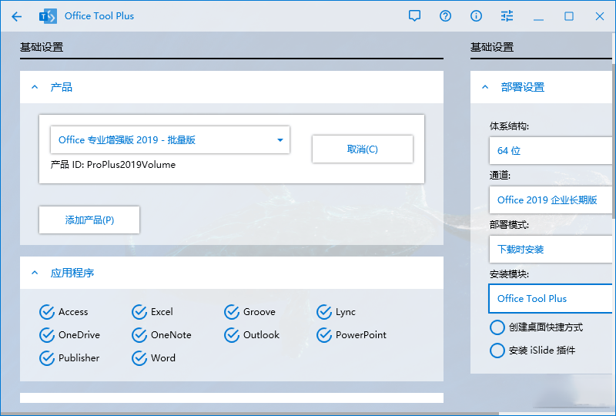Click the Office Tool Plus logo icon

48,16
